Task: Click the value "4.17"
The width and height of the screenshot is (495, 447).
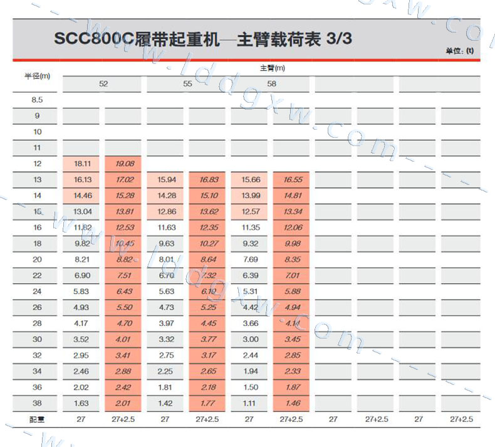Action: point(81,323)
